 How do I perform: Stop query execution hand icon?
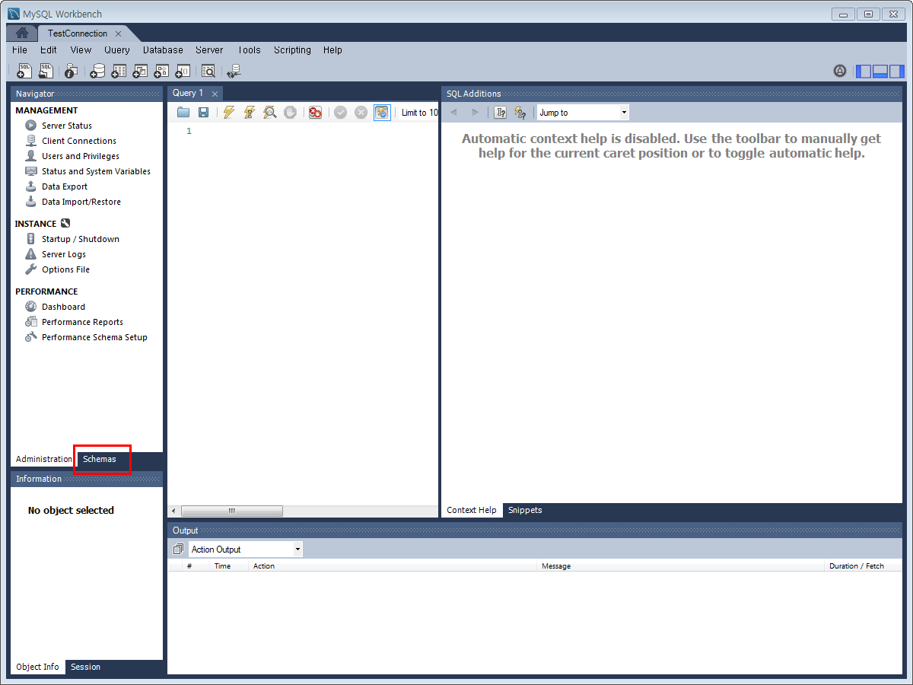point(290,113)
